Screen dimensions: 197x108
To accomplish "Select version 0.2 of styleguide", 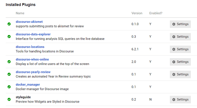I will coord(134,99).
